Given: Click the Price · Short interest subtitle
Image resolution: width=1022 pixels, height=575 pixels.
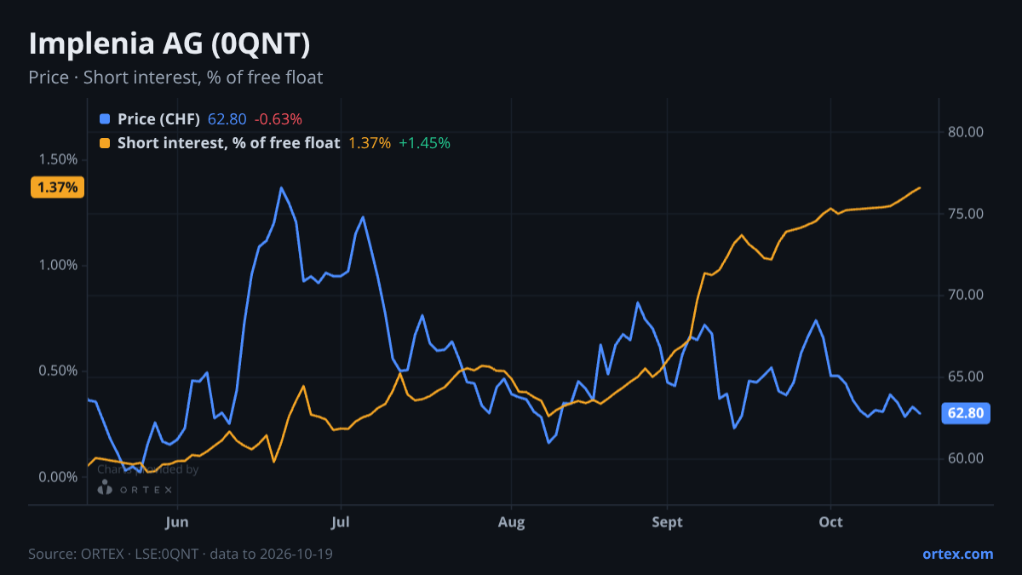Looking at the screenshot, I should [x=175, y=78].
